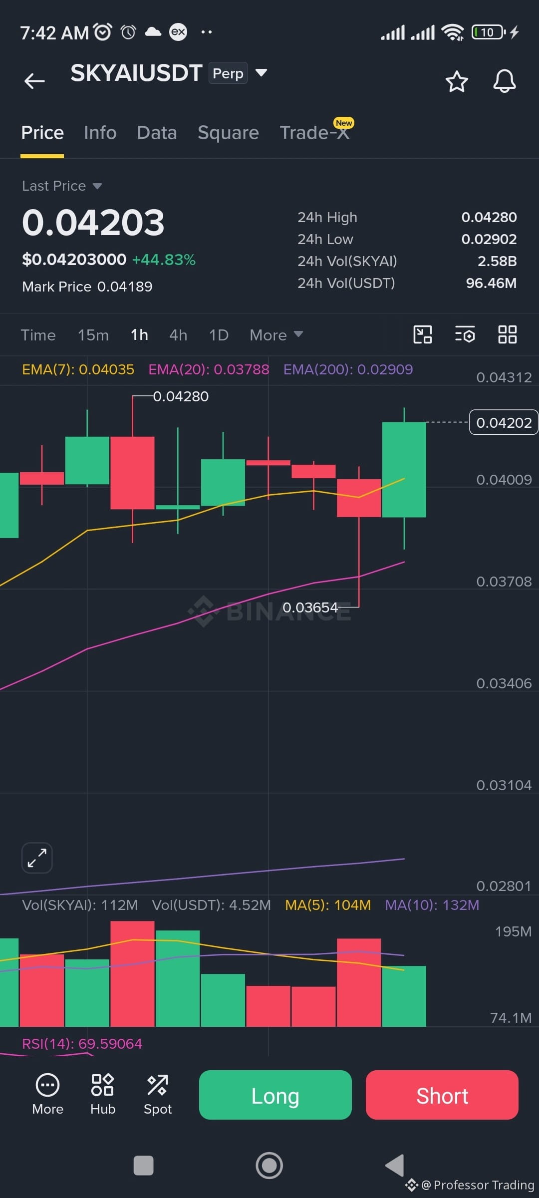Select the 1D chart interval
Image resolution: width=539 pixels, height=1198 pixels.
point(219,335)
